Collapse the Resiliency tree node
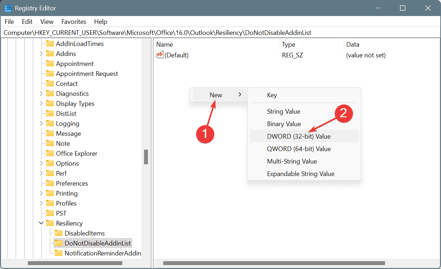This screenshot has height=269, width=441. (x=41, y=223)
